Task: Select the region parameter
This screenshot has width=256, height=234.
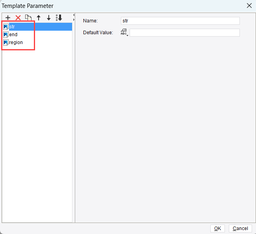Action: (37, 42)
